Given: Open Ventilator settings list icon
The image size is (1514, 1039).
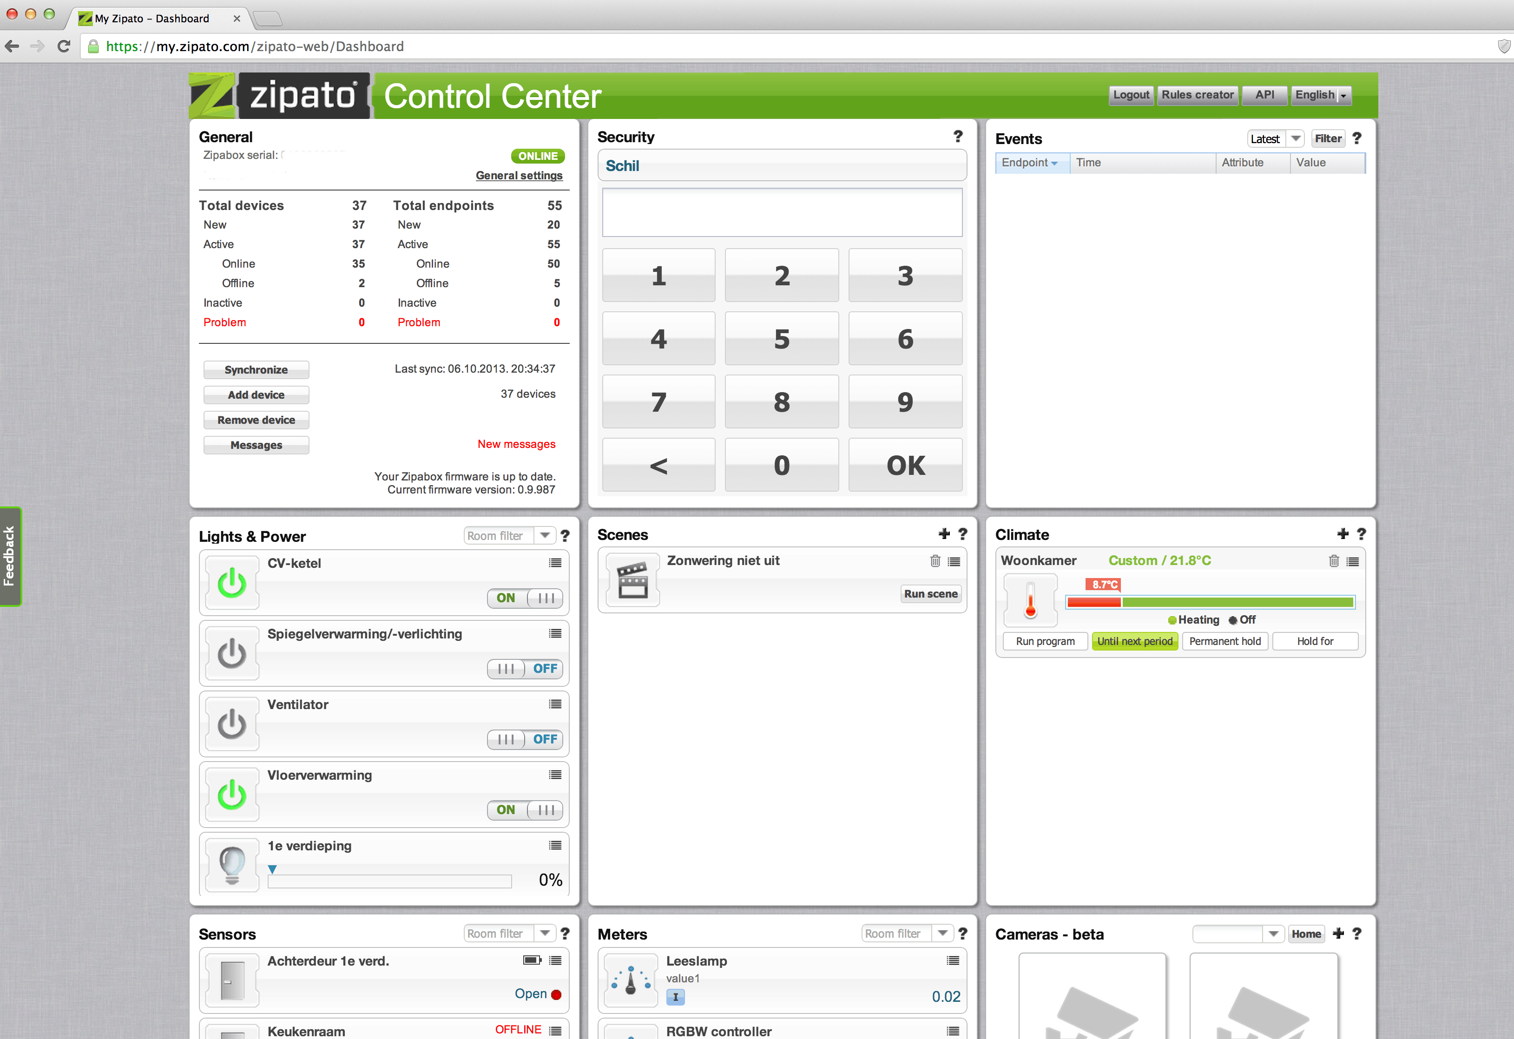Looking at the screenshot, I should click(x=555, y=704).
